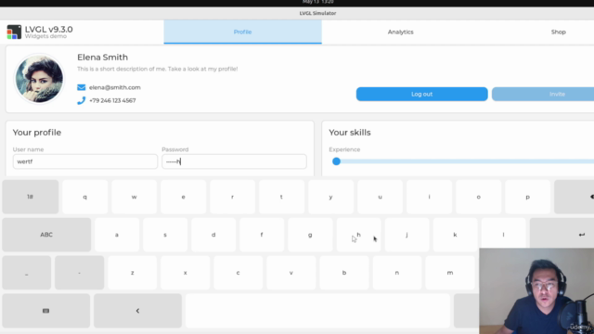Tap the enter return key

[x=562, y=235]
